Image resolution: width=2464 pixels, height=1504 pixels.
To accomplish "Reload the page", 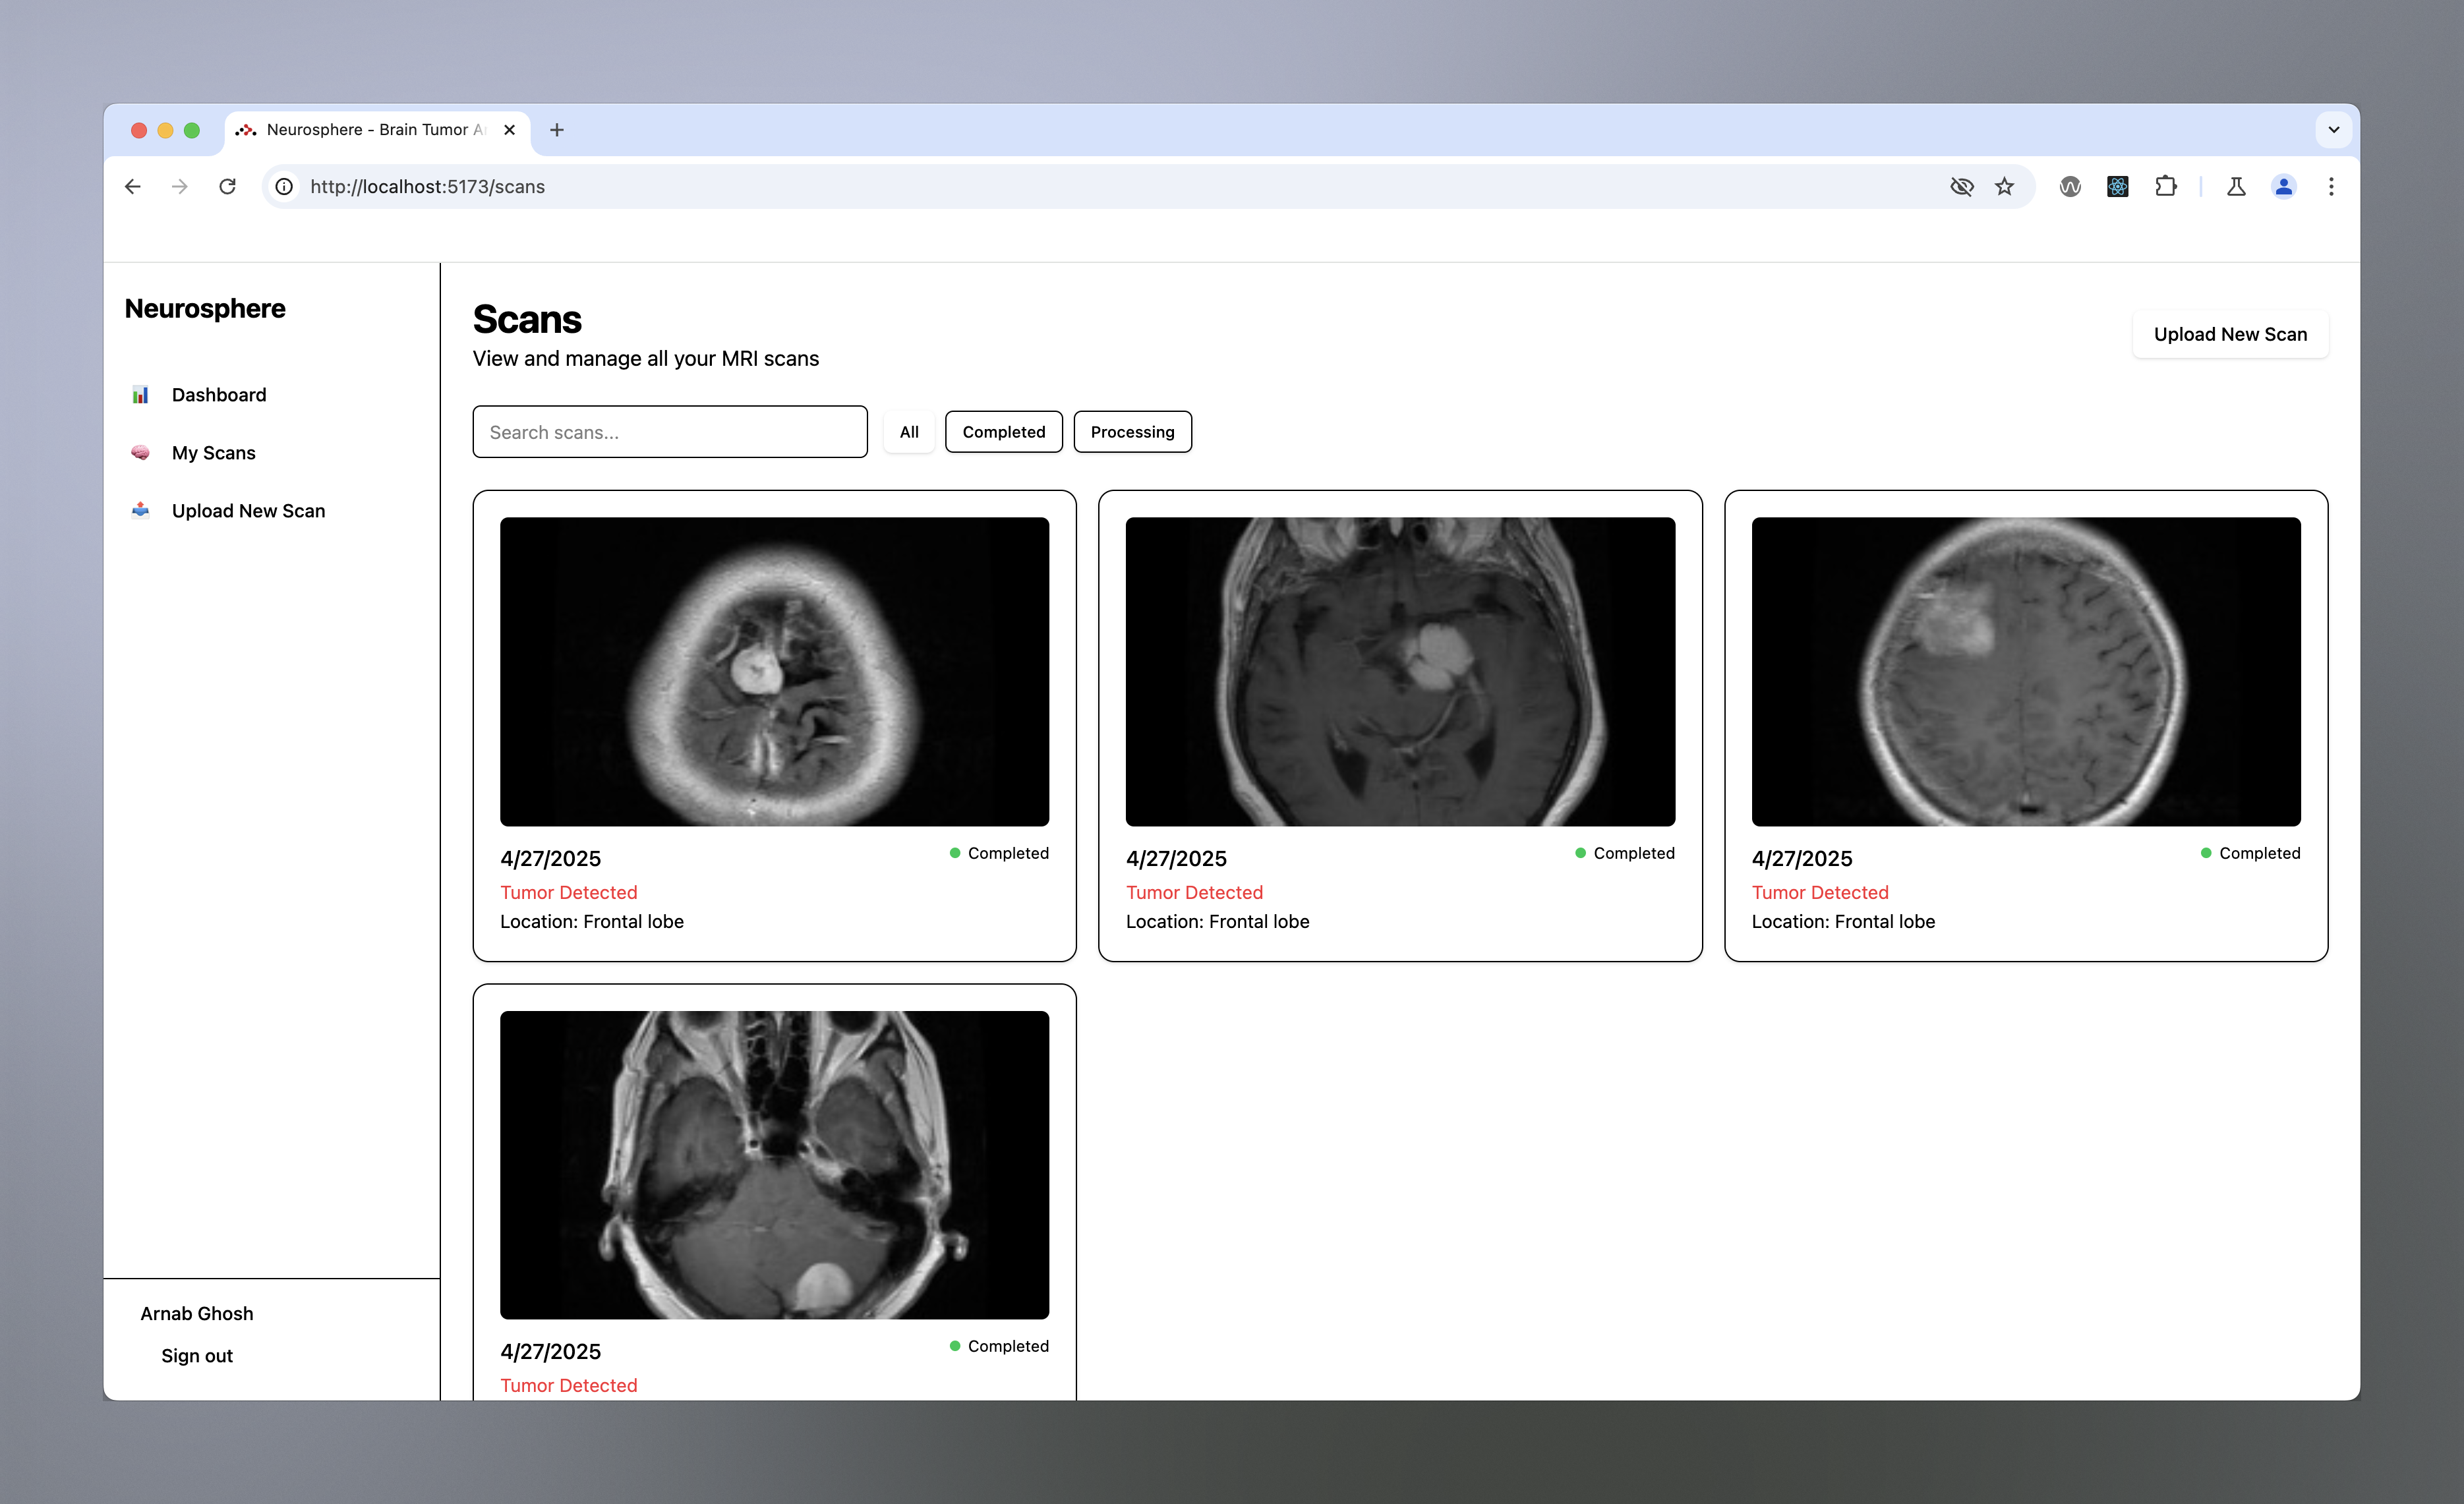I will tap(227, 187).
